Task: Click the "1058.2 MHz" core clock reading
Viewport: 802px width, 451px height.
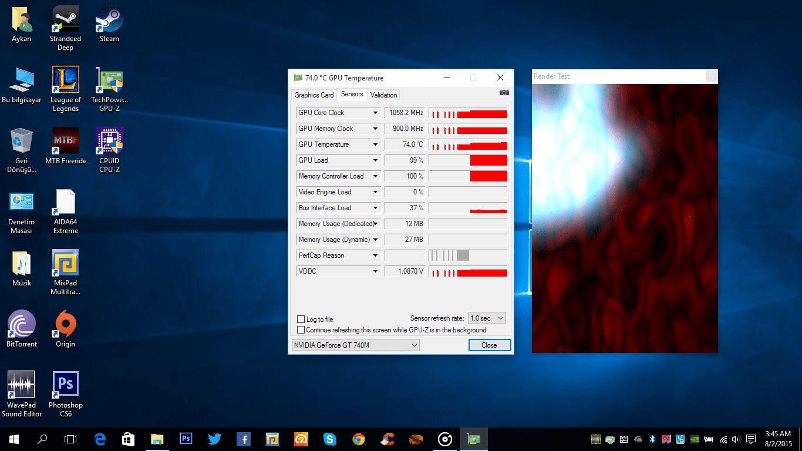Action: [x=406, y=113]
